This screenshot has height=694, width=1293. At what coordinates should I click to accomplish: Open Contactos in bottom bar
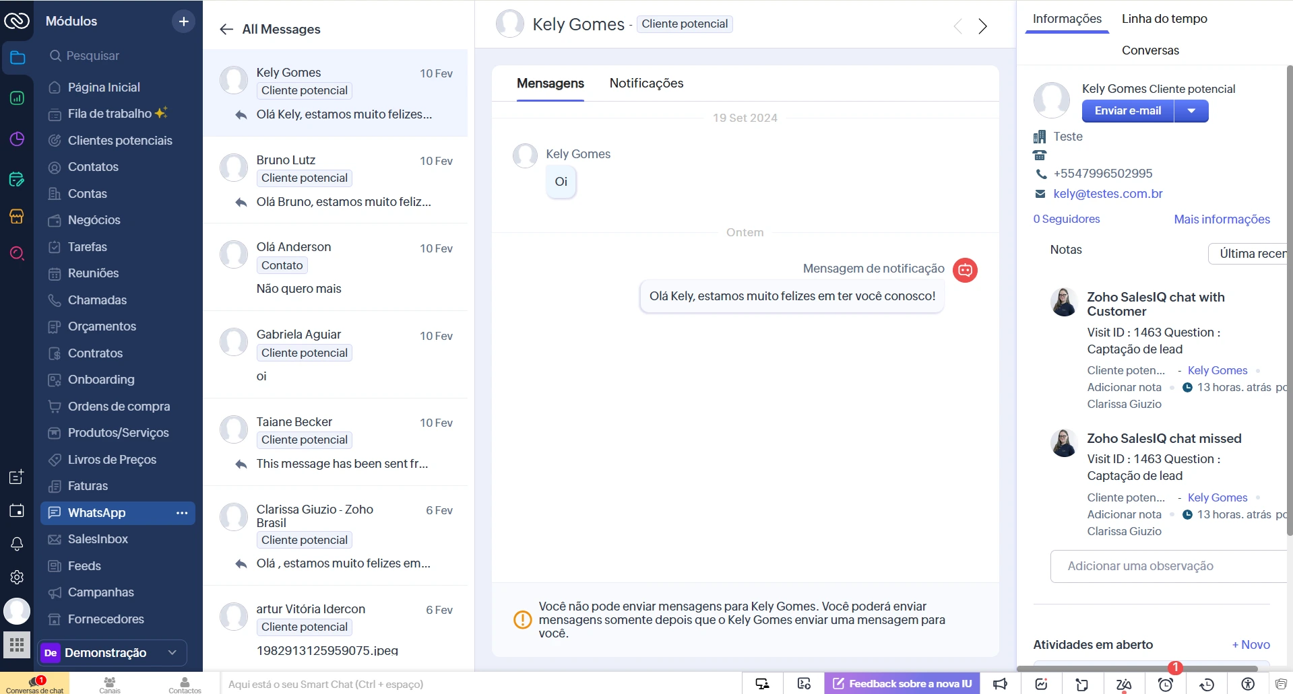185,684
